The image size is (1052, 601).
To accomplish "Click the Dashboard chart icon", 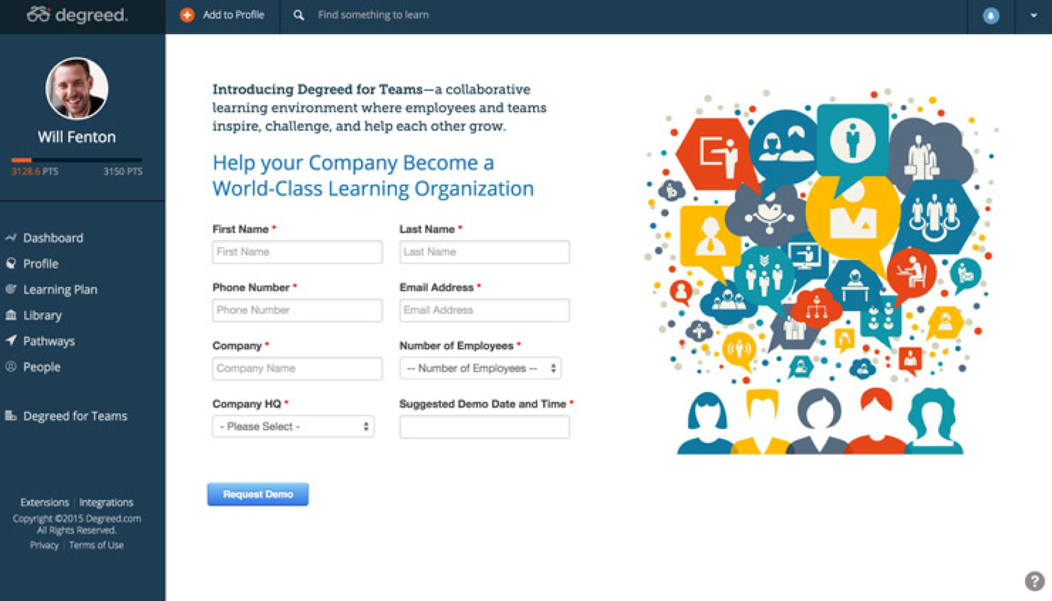I will pyautogui.click(x=11, y=238).
